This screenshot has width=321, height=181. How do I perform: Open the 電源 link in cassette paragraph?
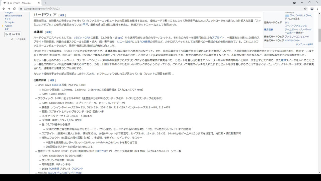pos(283,60)
